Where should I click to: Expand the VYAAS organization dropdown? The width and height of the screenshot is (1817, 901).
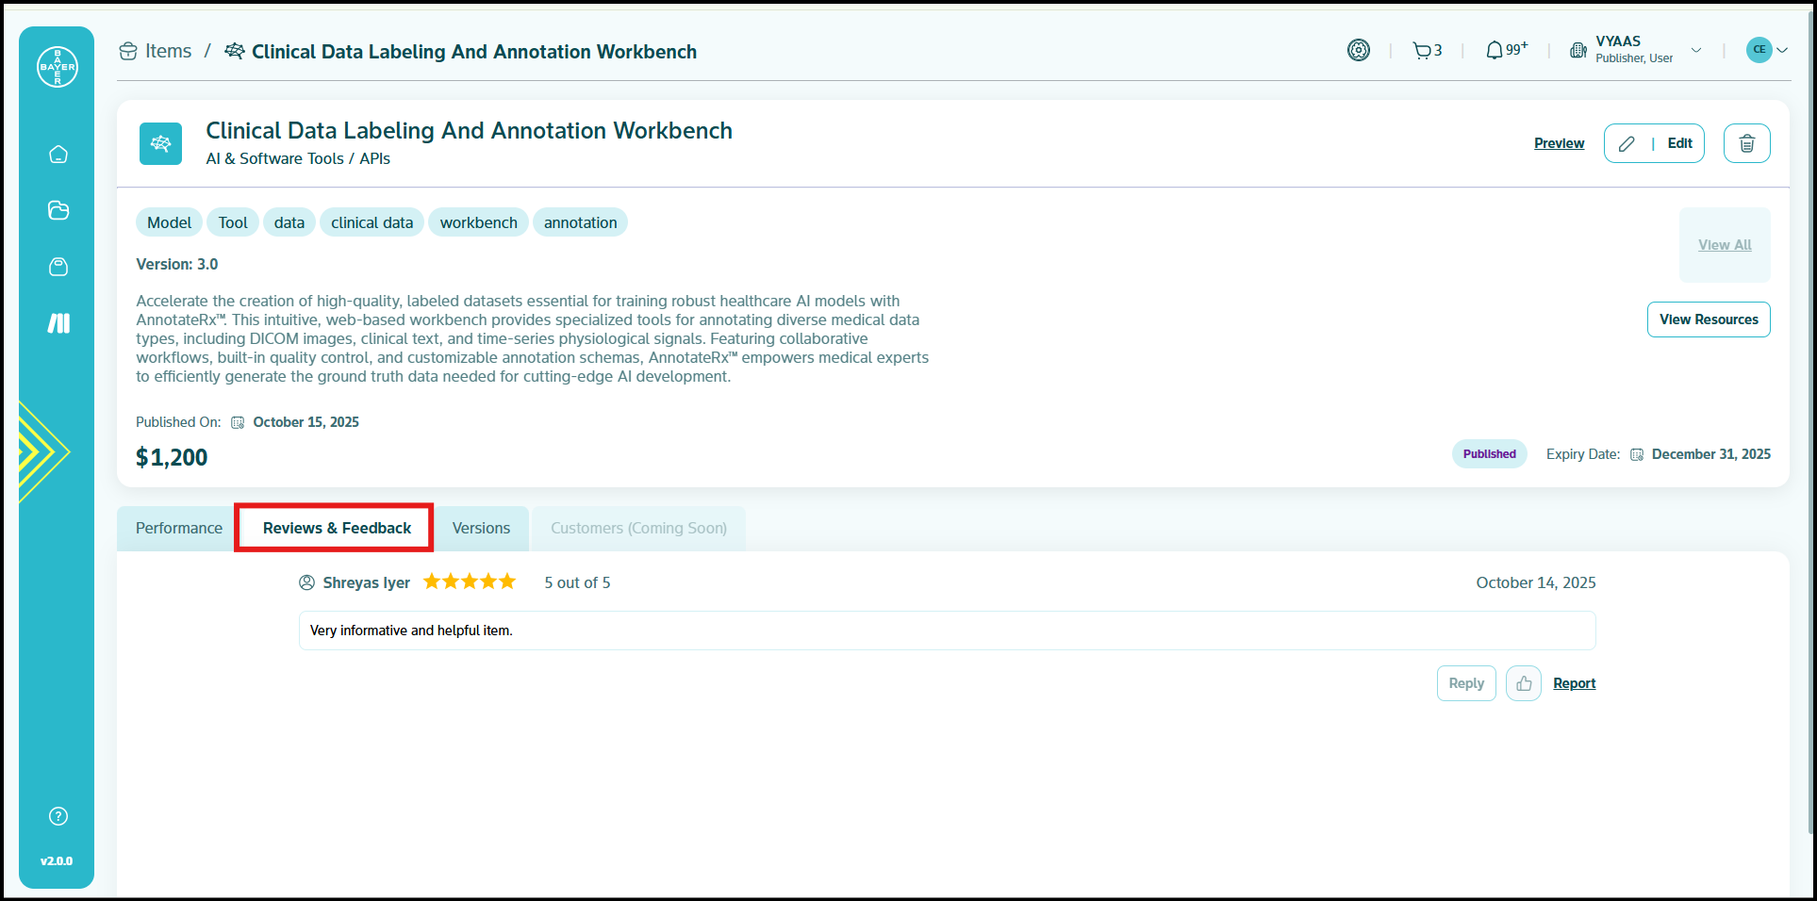1695,51
